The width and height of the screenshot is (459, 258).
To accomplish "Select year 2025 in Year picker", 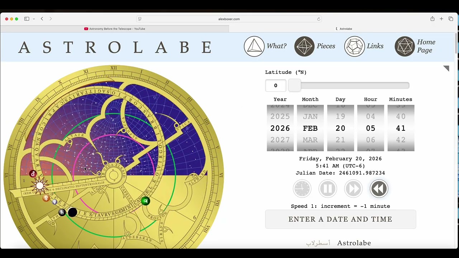I will pyautogui.click(x=280, y=116).
